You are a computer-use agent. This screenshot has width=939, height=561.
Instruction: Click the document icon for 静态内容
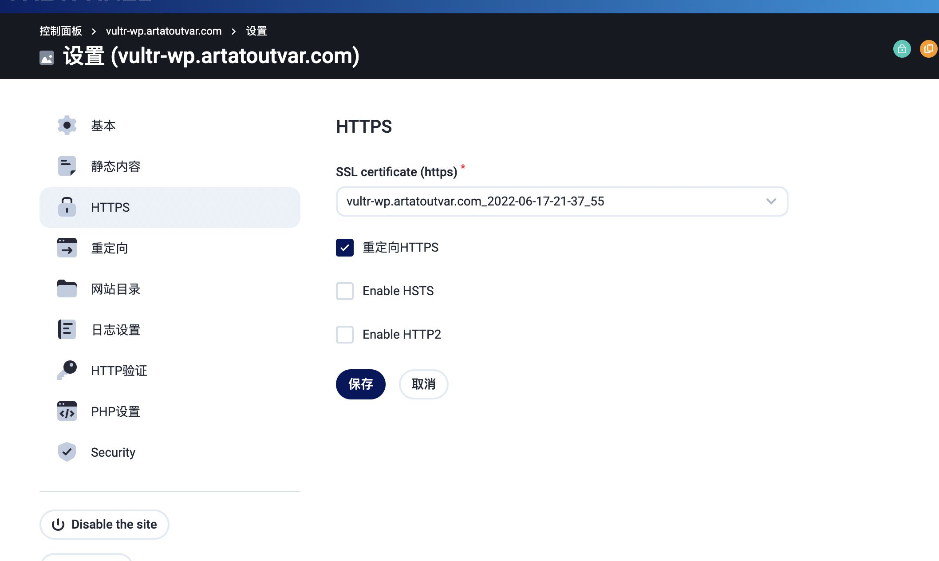pyautogui.click(x=67, y=166)
